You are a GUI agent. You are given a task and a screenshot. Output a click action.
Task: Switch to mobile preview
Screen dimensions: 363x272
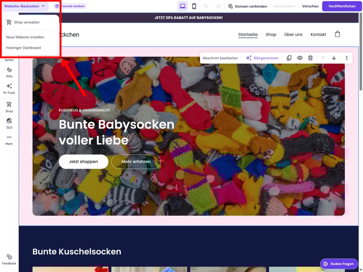click(x=194, y=6)
